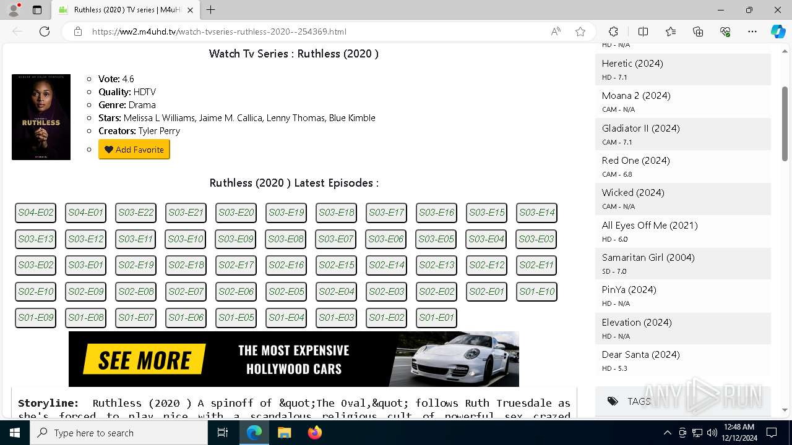Viewport: 792px width, 445px height.
Task: Open File Explorer on the taskbar
Action: (x=284, y=433)
